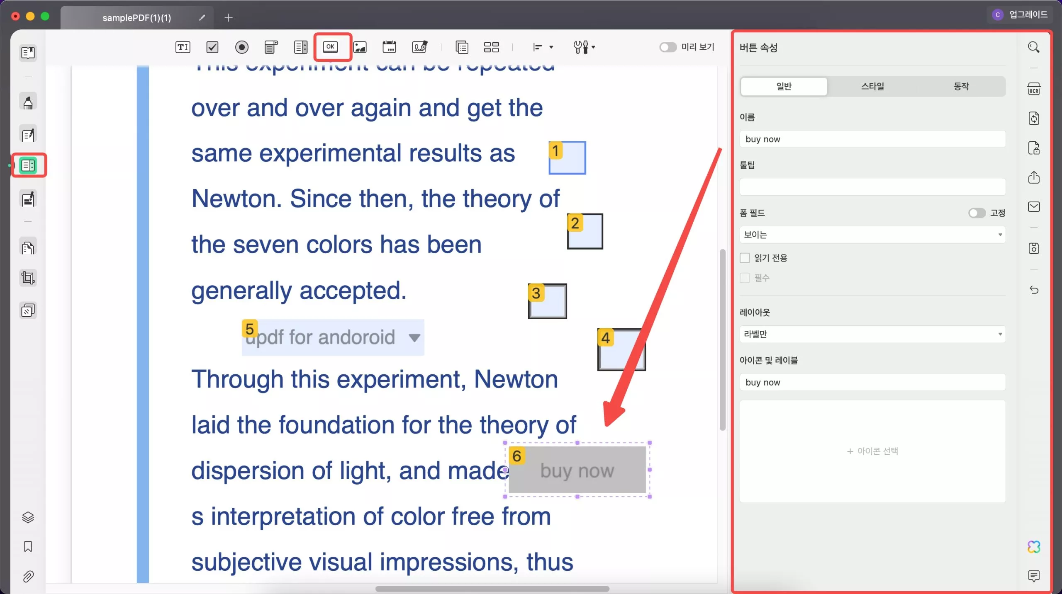Open the comments chat panel icon
The height and width of the screenshot is (594, 1062).
point(1034,576)
